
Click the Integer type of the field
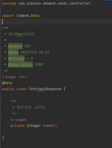pyautogui.click(x=34, y=126)
